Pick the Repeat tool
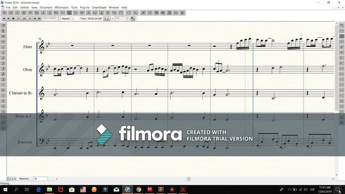The width and height of the screenshot is (345, 194). pos(88,13)
